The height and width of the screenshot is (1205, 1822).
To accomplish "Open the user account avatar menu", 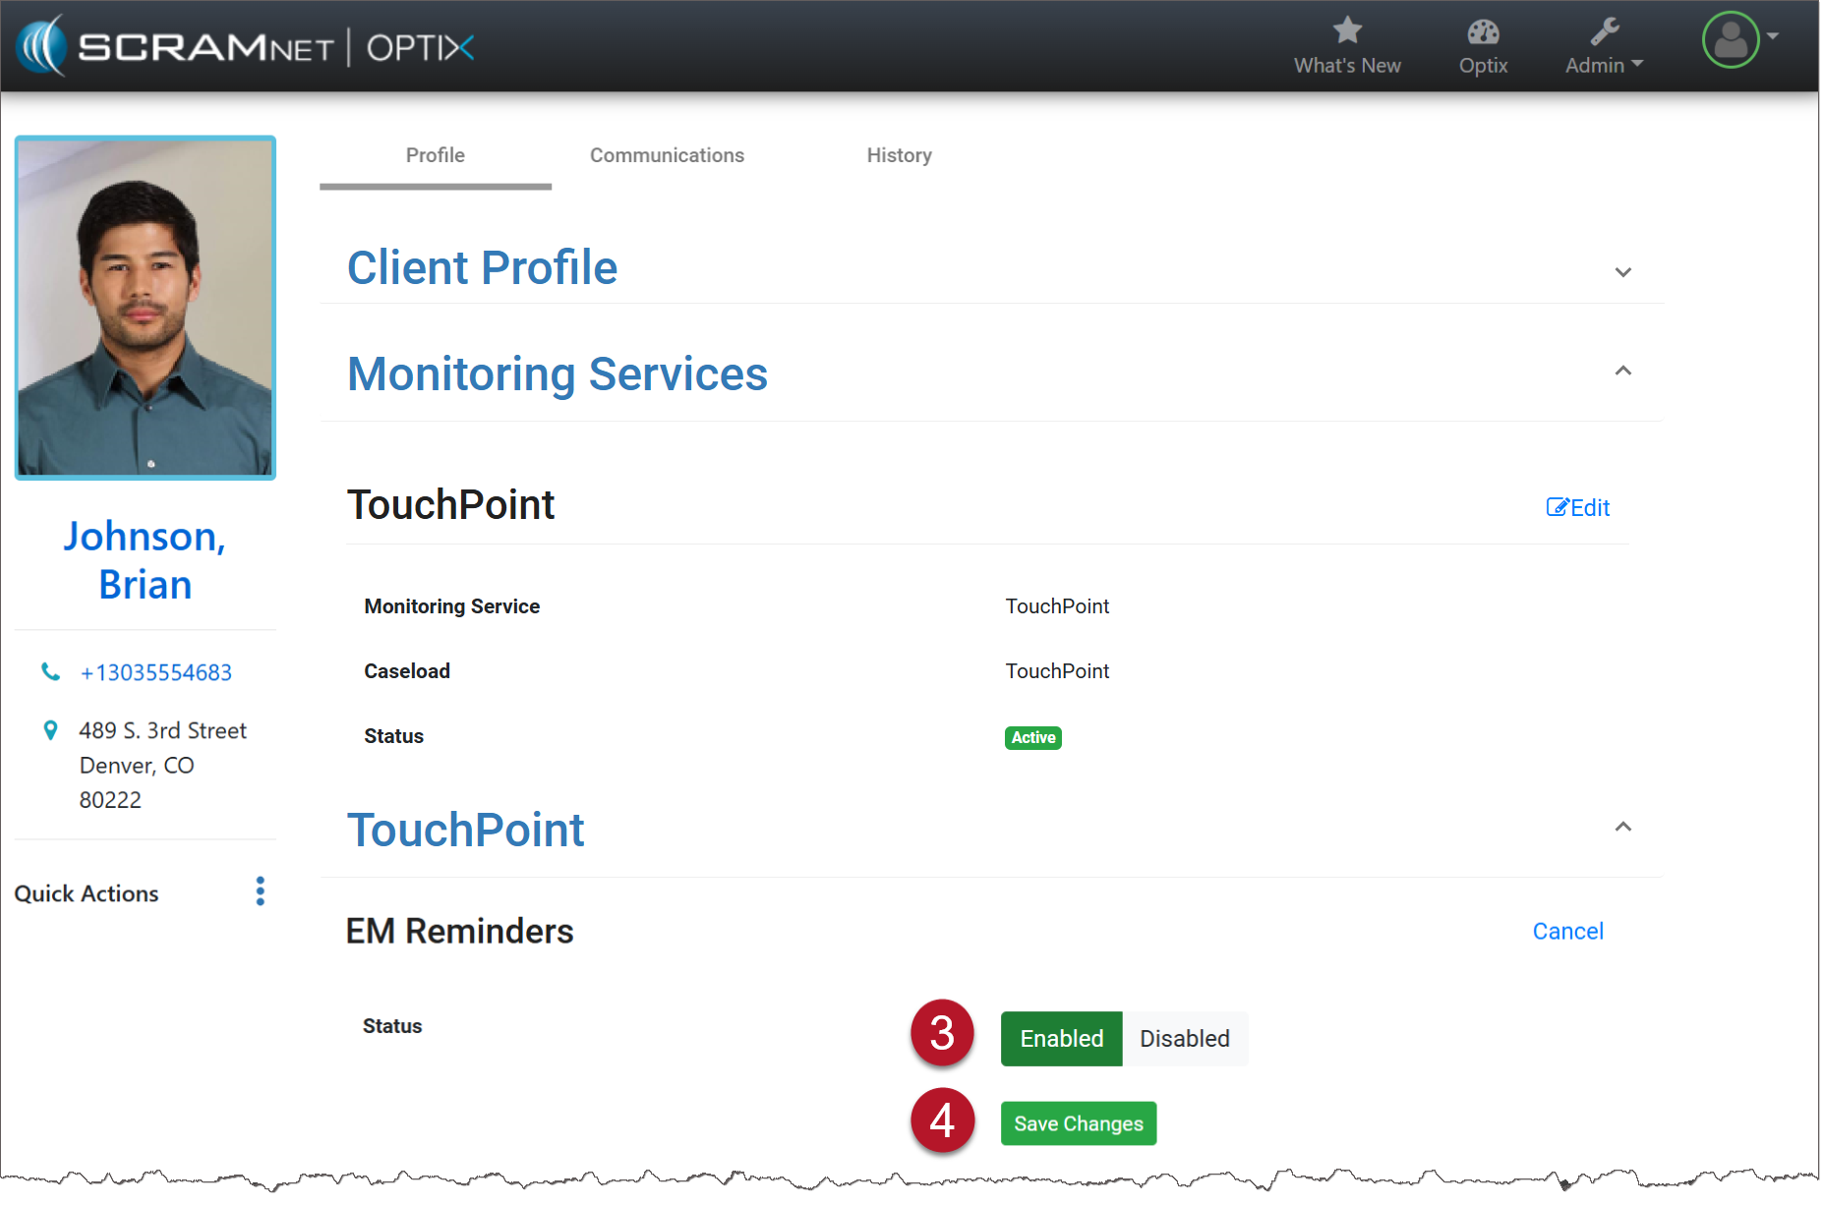I will (x=1731, y=40).
